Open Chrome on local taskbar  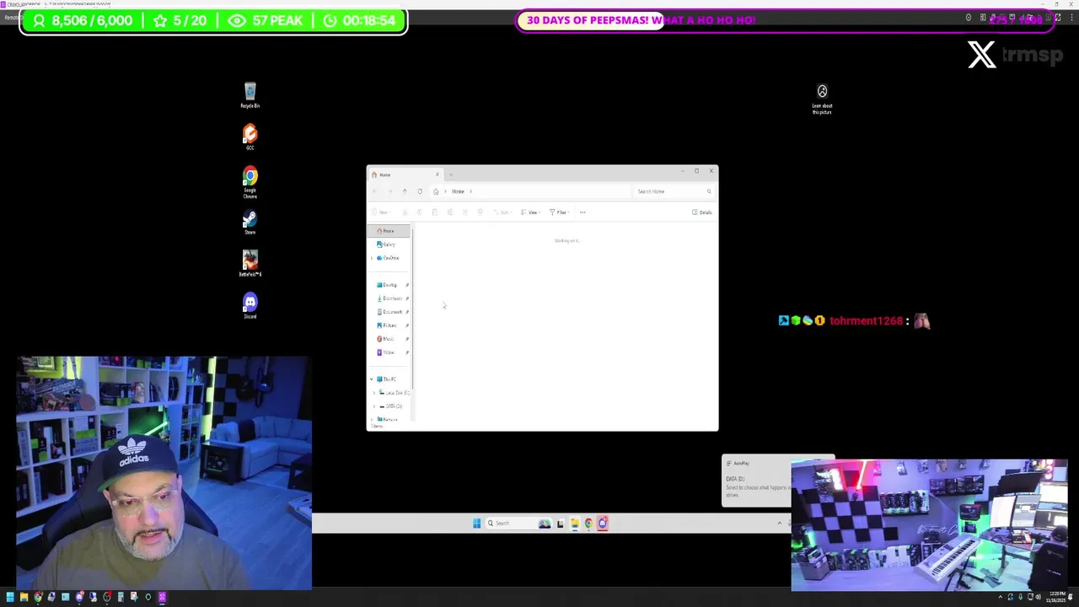pos(38,597)
